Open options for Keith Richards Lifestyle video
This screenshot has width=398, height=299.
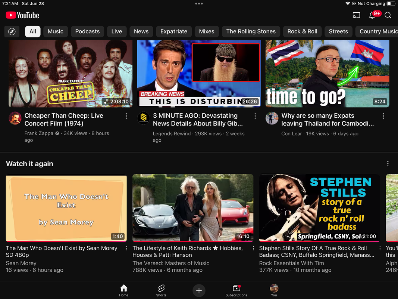[x=253, y=249]
